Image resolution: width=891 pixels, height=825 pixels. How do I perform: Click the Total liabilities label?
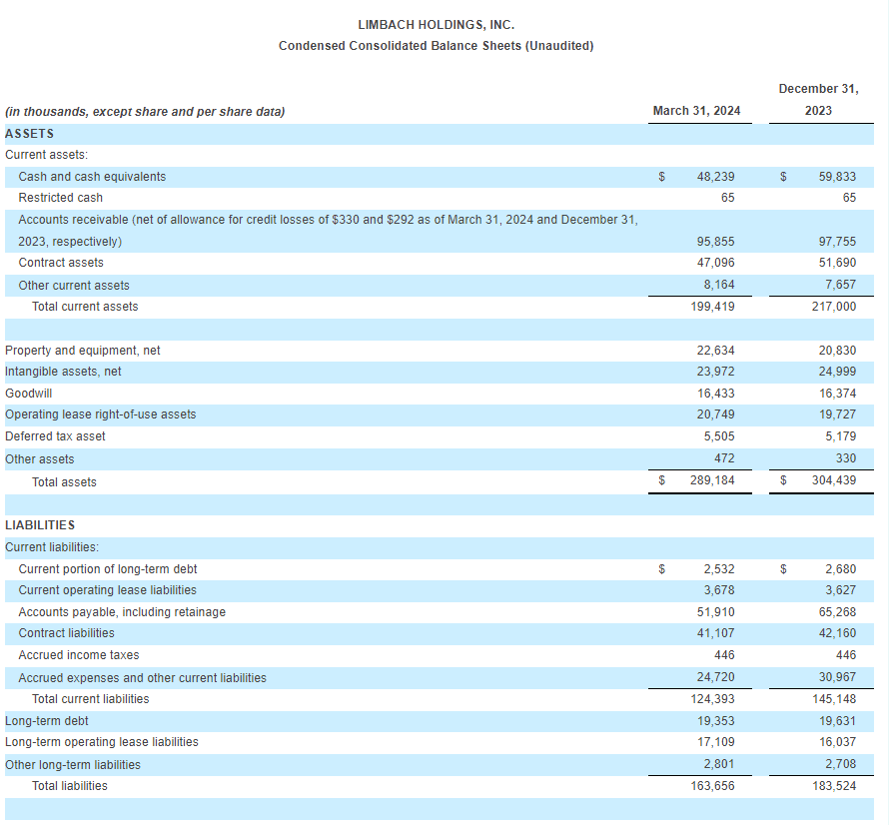click(x=69, y=786)
